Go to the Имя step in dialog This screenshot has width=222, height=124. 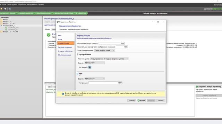pos(60,35)
